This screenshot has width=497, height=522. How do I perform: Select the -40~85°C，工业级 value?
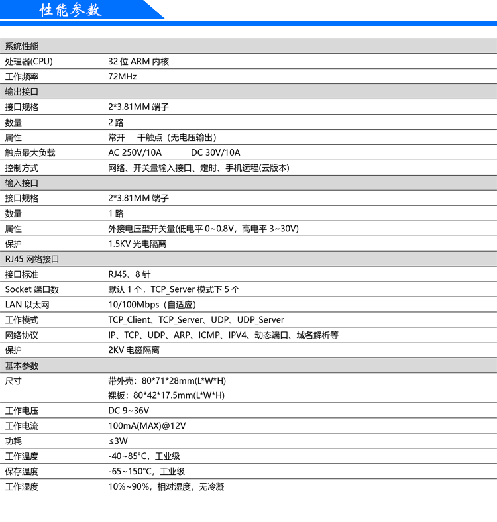pos(144,457)
